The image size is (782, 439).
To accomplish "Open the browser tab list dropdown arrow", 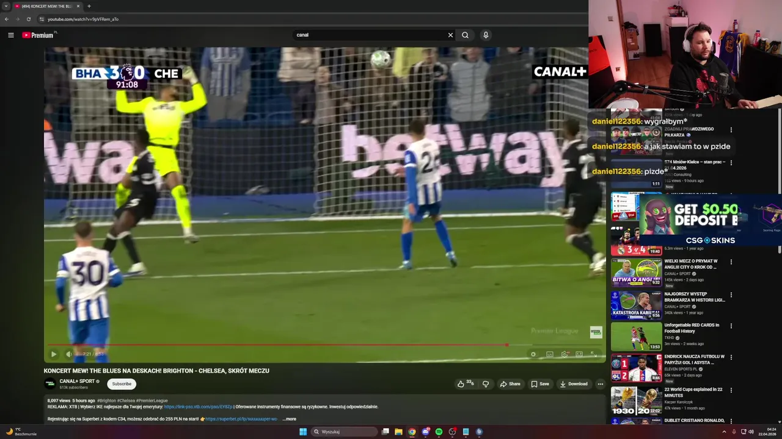I will (5, 6).
